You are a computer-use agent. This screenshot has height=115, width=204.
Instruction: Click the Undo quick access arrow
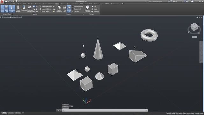19,1
